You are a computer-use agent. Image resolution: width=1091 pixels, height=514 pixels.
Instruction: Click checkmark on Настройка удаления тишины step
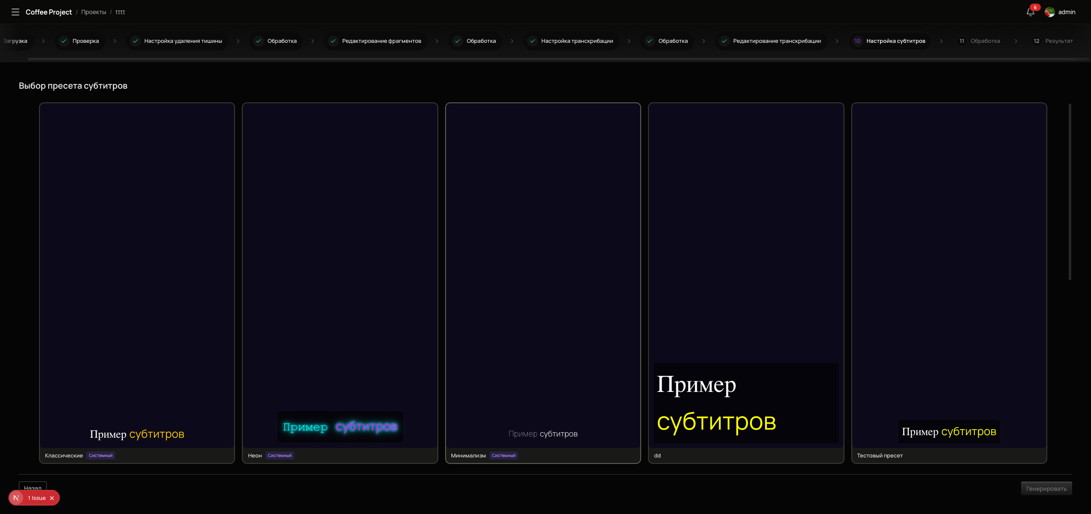136,41
